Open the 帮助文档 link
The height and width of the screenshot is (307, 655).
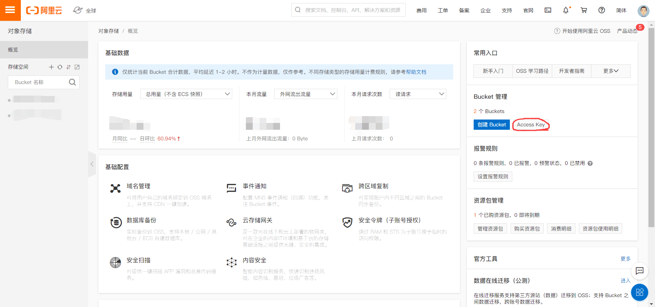click(x=416, y=72)
